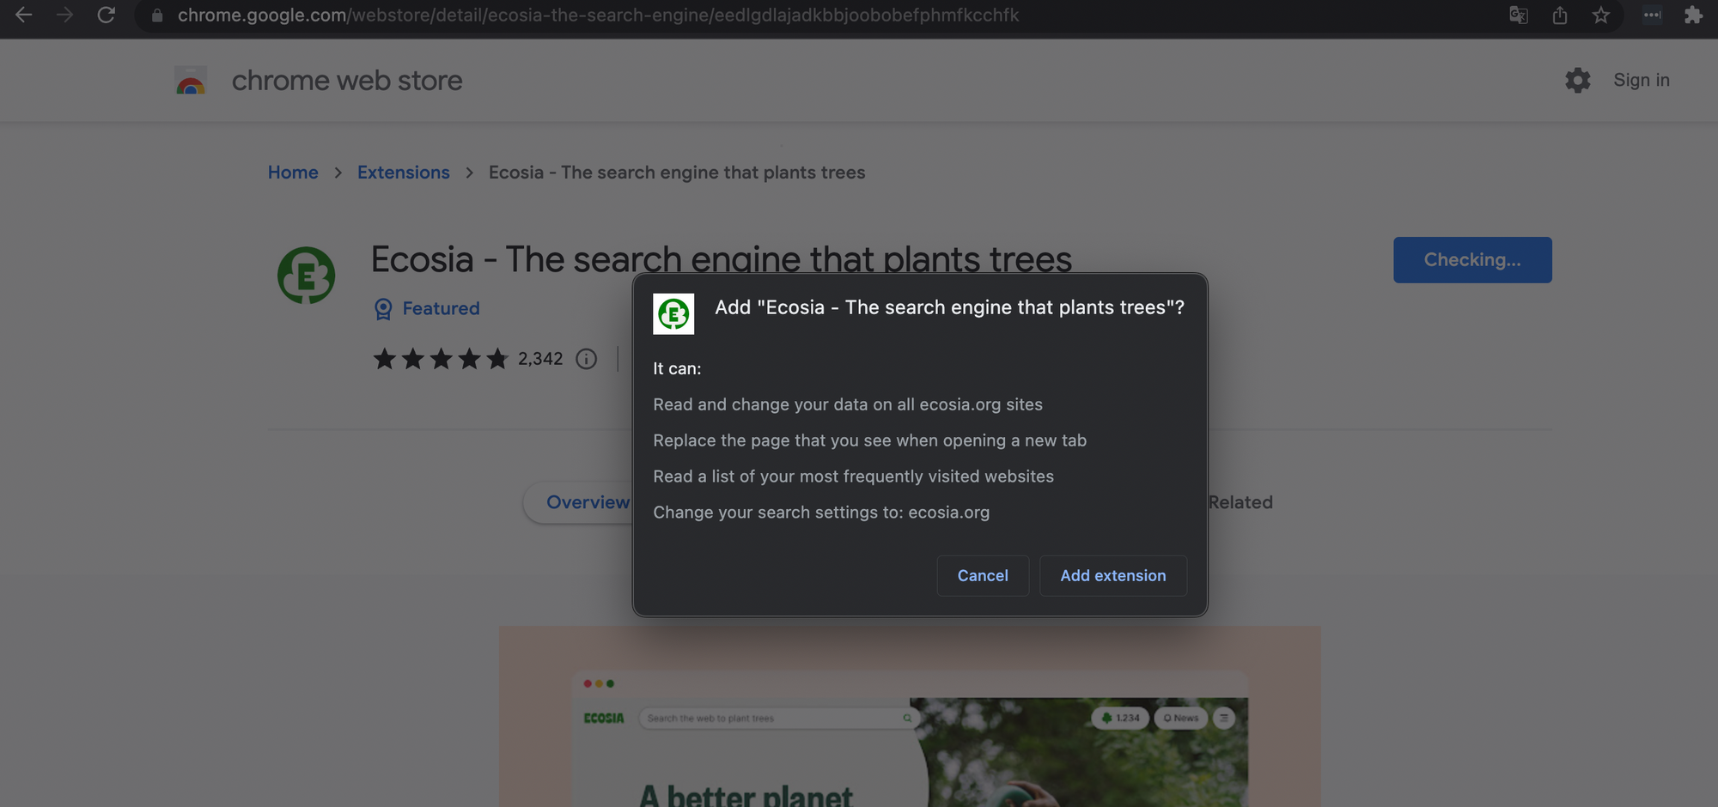The image size is (1718, 807).
Task: Click the breadcrumb text "Ecosia - The search engine that plants trees"
Action: tap(677, 173)
